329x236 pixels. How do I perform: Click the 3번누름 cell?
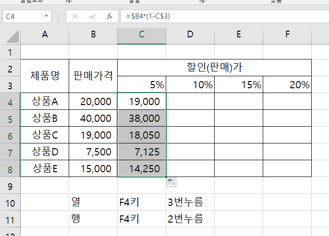tap(190, 202)
